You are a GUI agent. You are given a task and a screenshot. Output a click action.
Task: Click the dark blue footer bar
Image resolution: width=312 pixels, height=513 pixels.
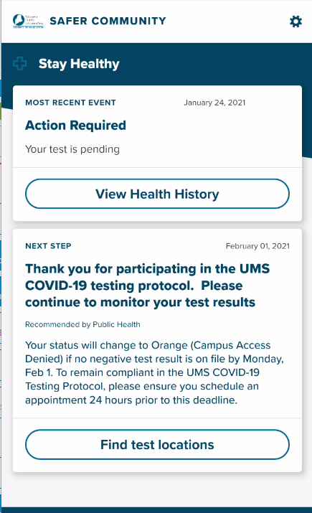(x=156, y=510)
